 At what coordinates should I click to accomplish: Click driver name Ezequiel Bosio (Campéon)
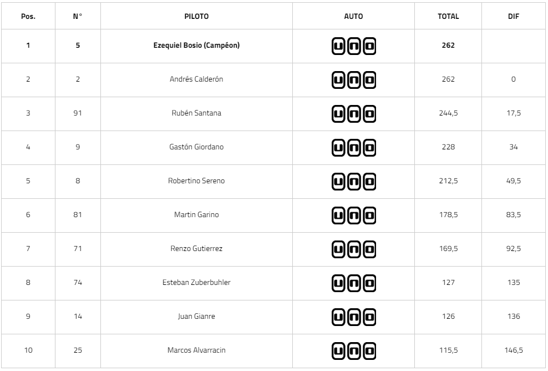tap(196, 46)
